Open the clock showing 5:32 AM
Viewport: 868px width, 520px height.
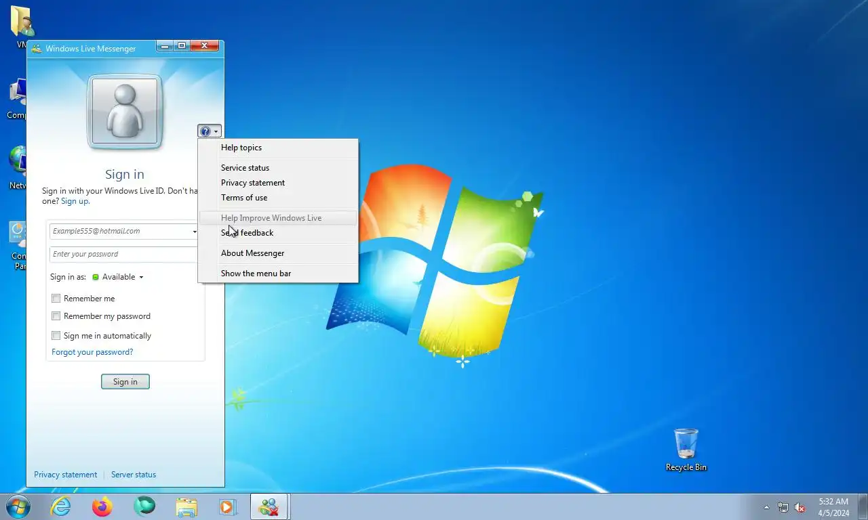pyautogui.click(x=833, y=507)
